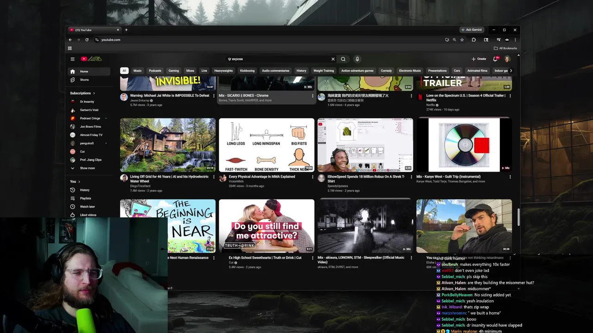
Task: Select the All category chip
Action: coord(124,71)
